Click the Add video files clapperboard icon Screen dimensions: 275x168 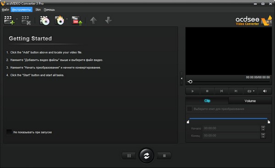9,20
